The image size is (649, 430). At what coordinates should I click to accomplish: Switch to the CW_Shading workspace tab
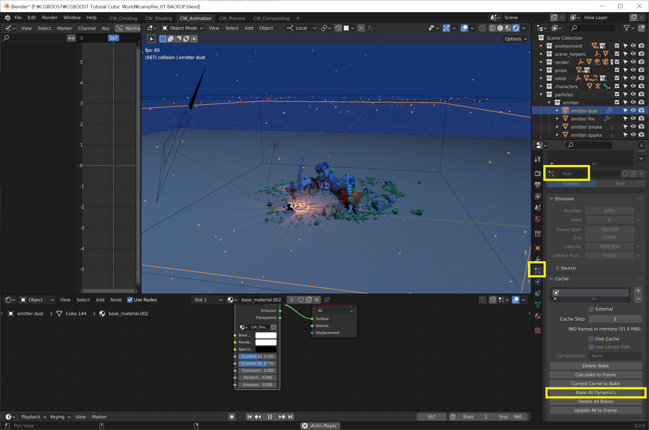158,18
